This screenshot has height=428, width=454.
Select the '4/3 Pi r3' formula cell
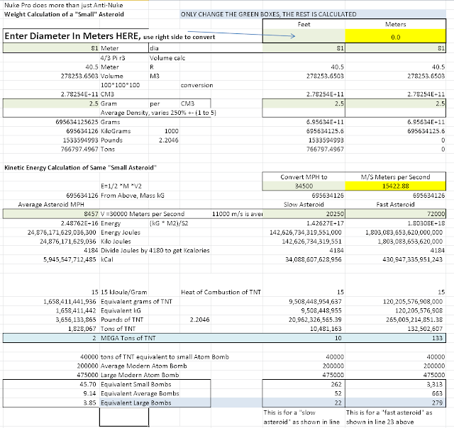[x=113, y=58]
